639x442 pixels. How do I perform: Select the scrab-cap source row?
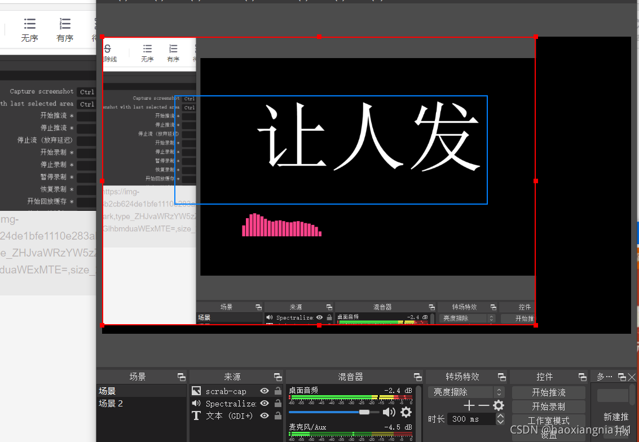pyautogui.click(x=236, y=391)
